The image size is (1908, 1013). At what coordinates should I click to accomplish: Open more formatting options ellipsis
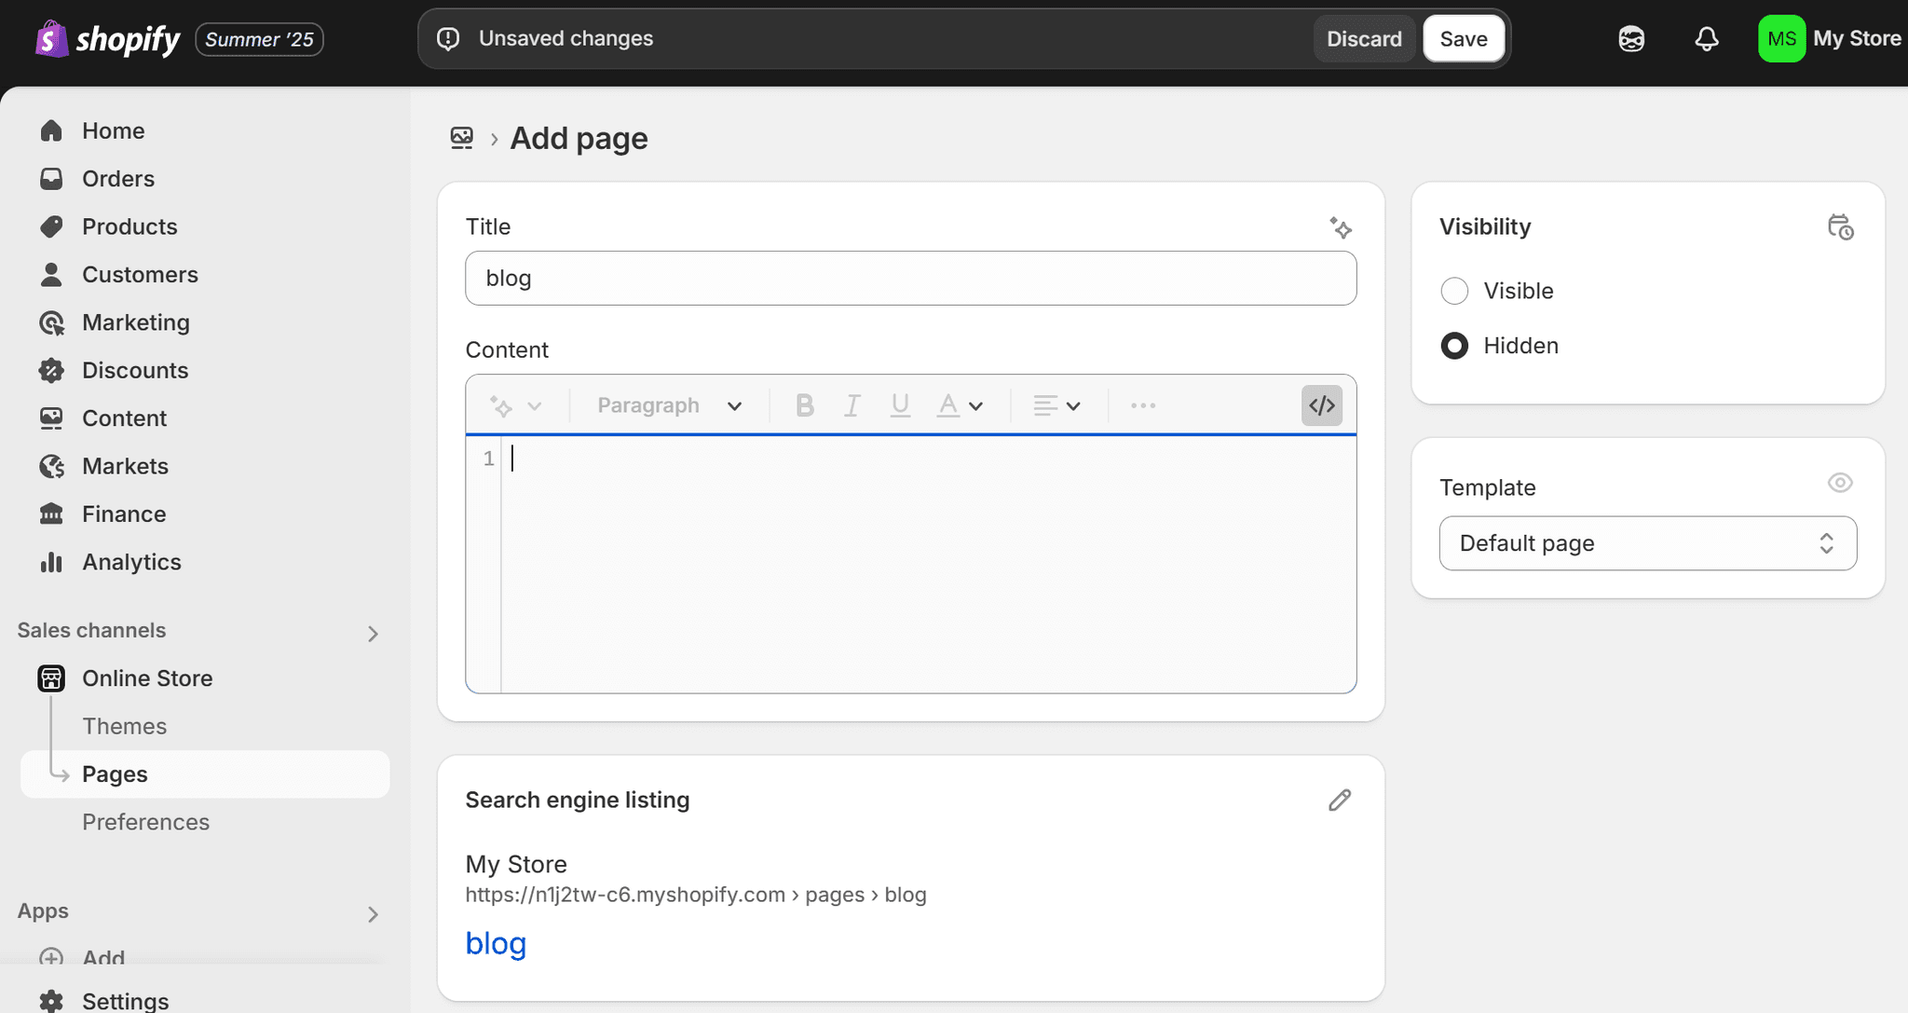coord(1143,405)
